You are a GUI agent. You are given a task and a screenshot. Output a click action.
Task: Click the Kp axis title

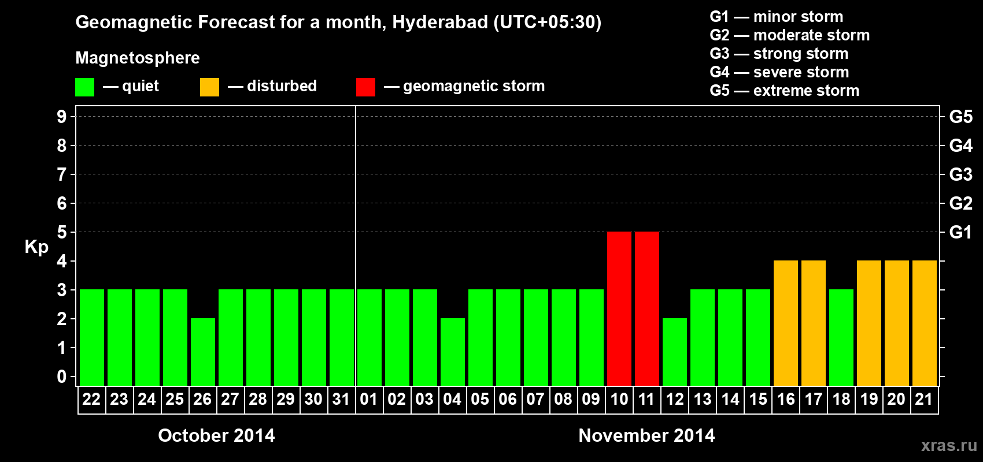tap(36, 247)
